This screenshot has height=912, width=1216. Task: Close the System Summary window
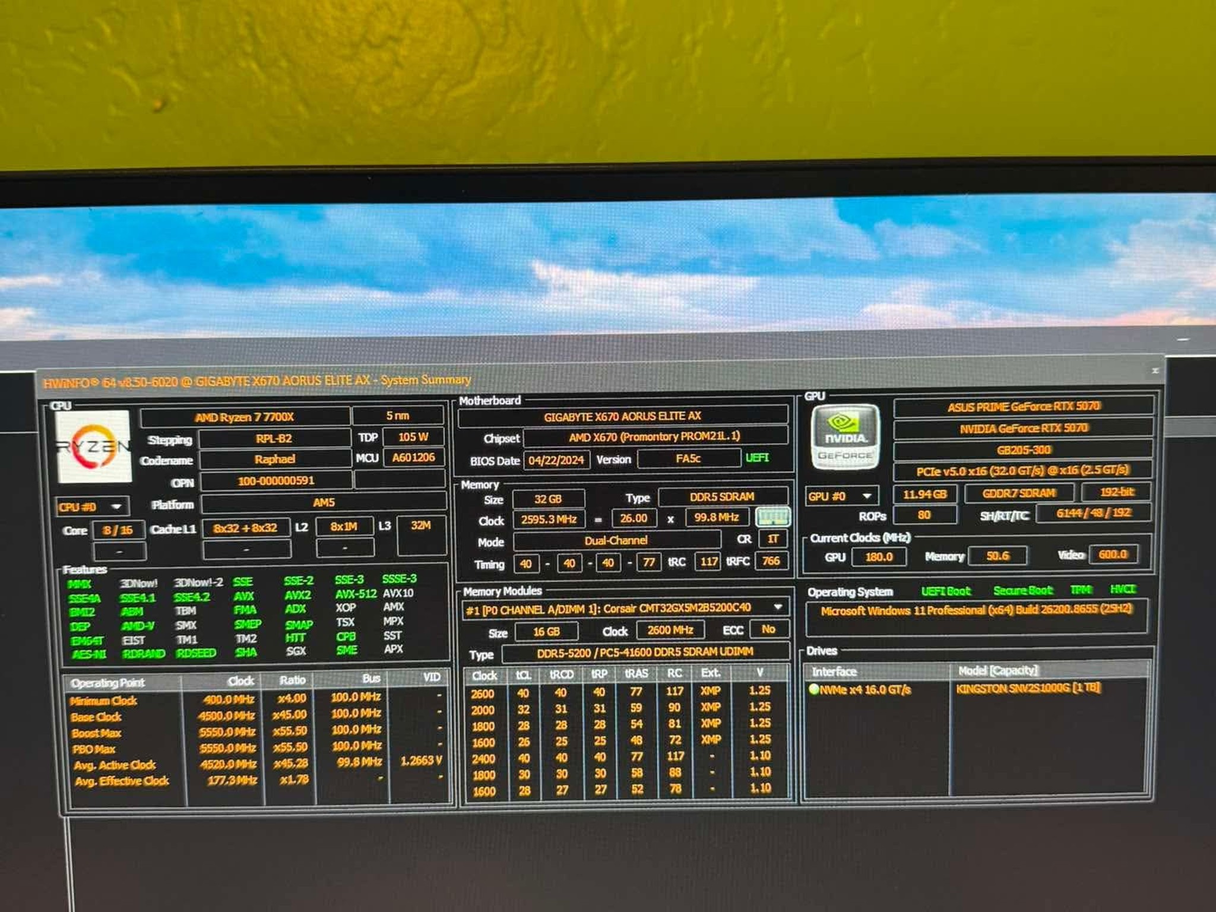[x=1155, y=370]
